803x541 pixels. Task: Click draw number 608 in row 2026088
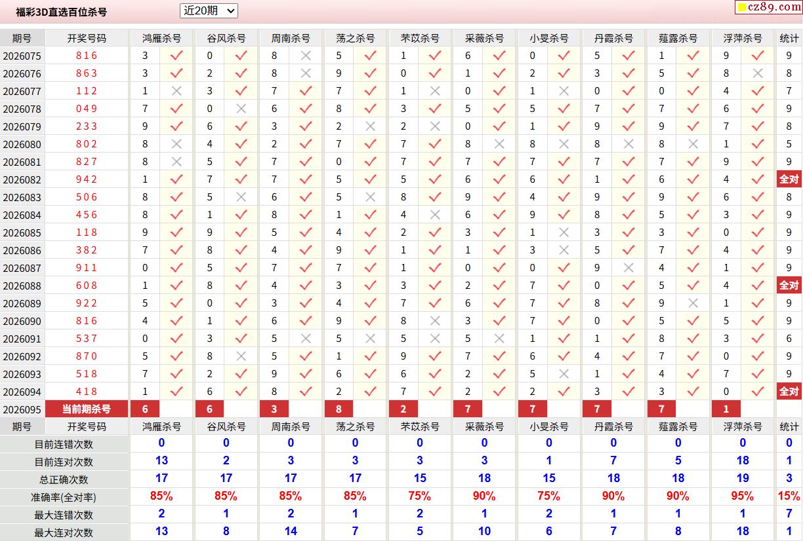point(87,286)
